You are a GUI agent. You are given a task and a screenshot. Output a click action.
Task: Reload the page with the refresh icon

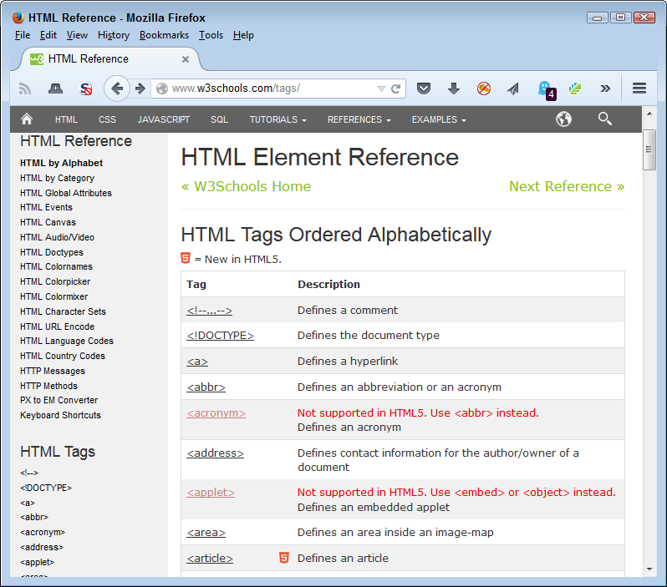[396, 89]
